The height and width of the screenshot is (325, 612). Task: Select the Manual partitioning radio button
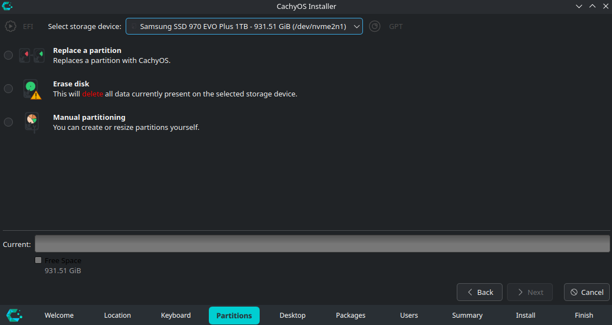(8, 122)
